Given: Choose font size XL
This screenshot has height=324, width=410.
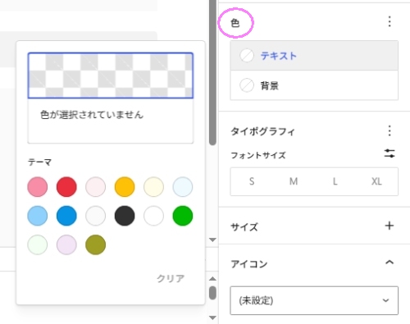Looking at the screenshot, I should pos(376,181).
